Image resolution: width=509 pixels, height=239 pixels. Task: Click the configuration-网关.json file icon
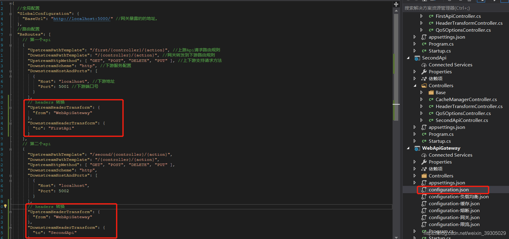pos(424,218)
